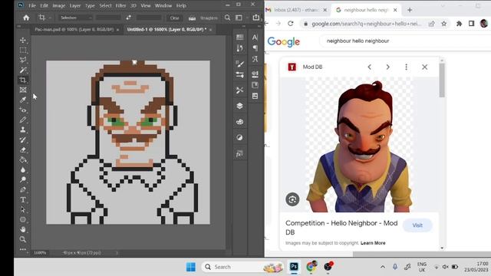Bookmark this page with the star icon
The image size is (491, 276).
click(x=444, y=24)
